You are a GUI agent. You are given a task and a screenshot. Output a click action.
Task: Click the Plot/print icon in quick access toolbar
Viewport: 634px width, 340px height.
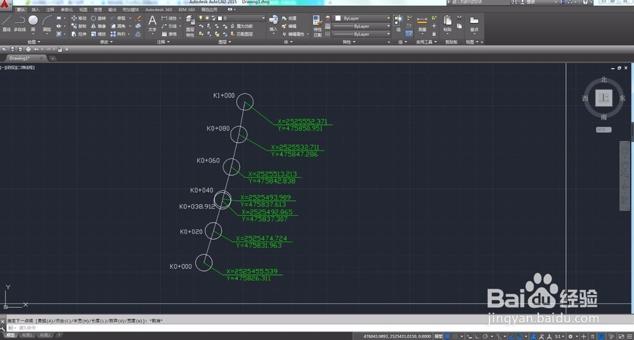tap(29, 49)
